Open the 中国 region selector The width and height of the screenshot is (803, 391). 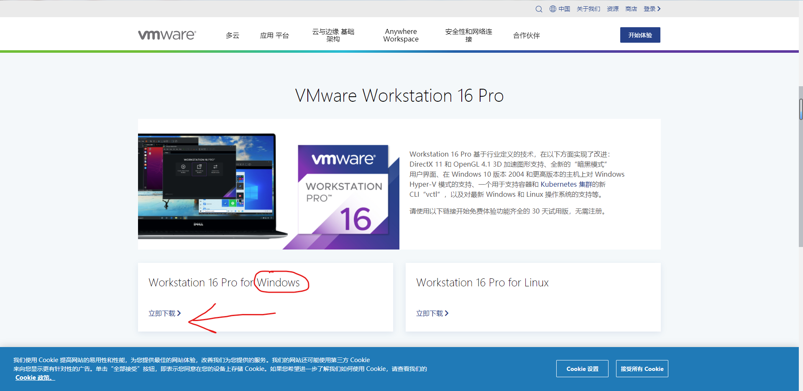(564, 9)
